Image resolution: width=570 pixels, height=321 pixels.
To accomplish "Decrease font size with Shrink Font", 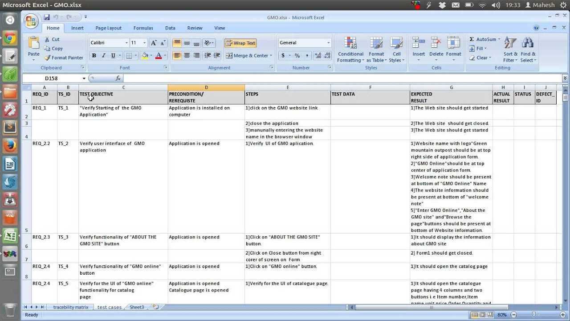I will point(163,43).
